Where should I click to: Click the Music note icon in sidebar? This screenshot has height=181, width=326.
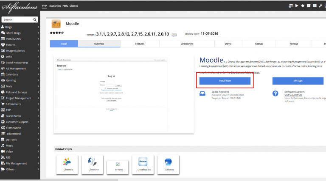click(3, 145)
